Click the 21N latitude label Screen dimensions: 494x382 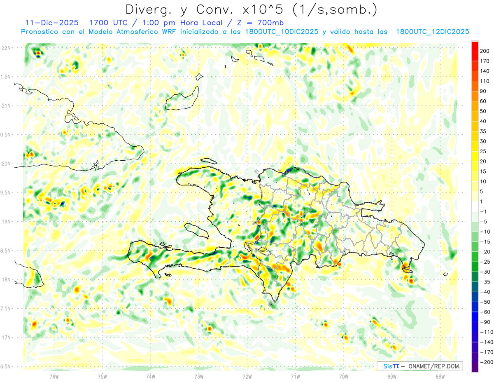pyautogui.click(x=7, y=106)
